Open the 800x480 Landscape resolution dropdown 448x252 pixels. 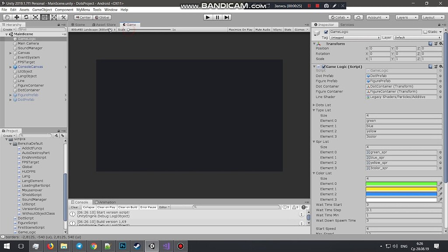92,30
